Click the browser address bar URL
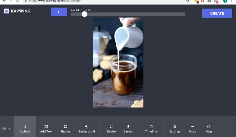Viewport: 236px width, 137px height. (x=55, y=1)
